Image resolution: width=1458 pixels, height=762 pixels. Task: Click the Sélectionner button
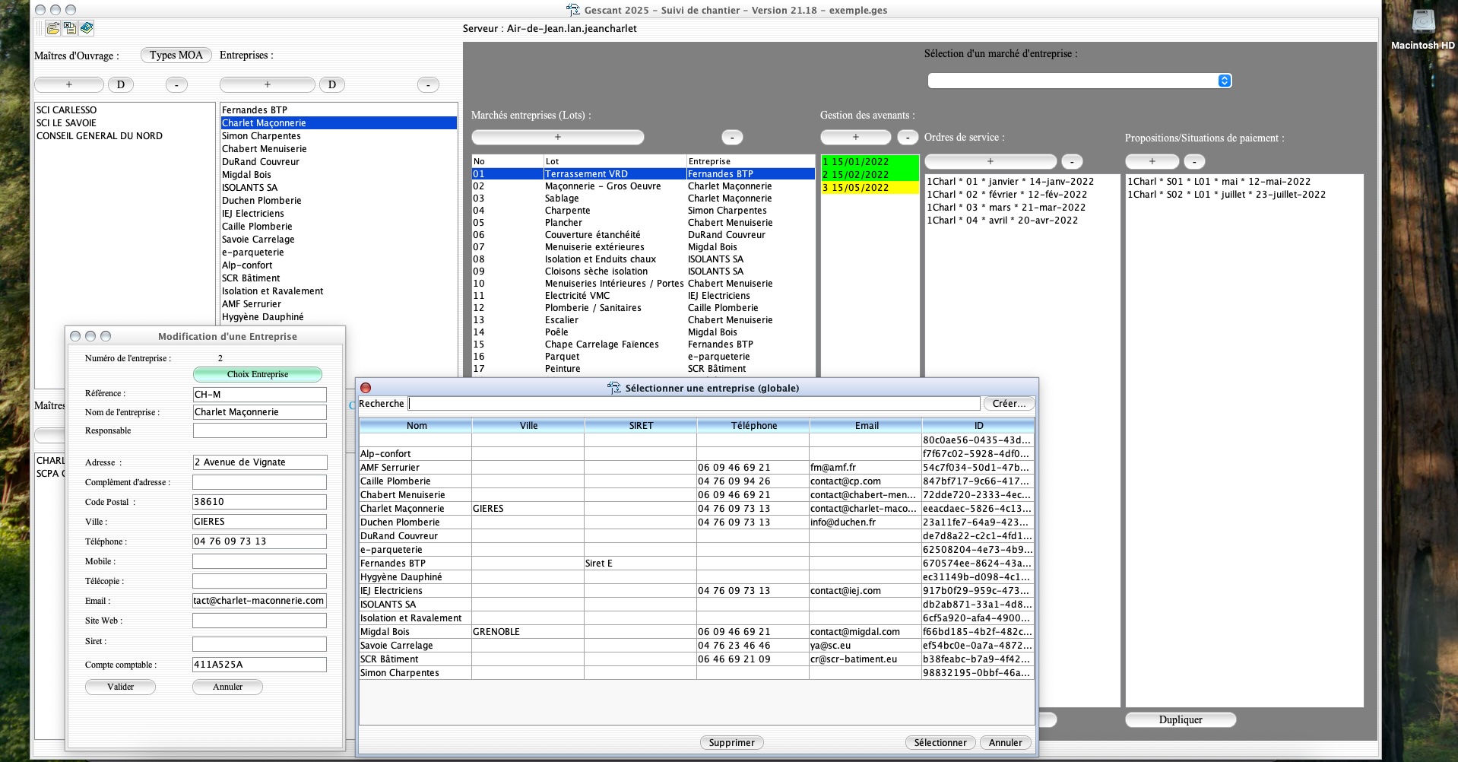pyautogui.click(x=940, y=743)
